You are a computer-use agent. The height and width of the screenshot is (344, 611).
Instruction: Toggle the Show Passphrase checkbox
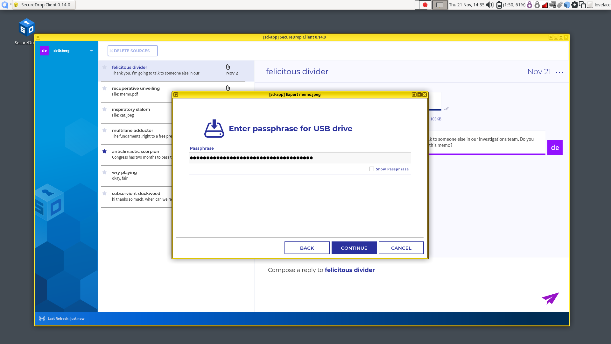[x=372, y=169]
